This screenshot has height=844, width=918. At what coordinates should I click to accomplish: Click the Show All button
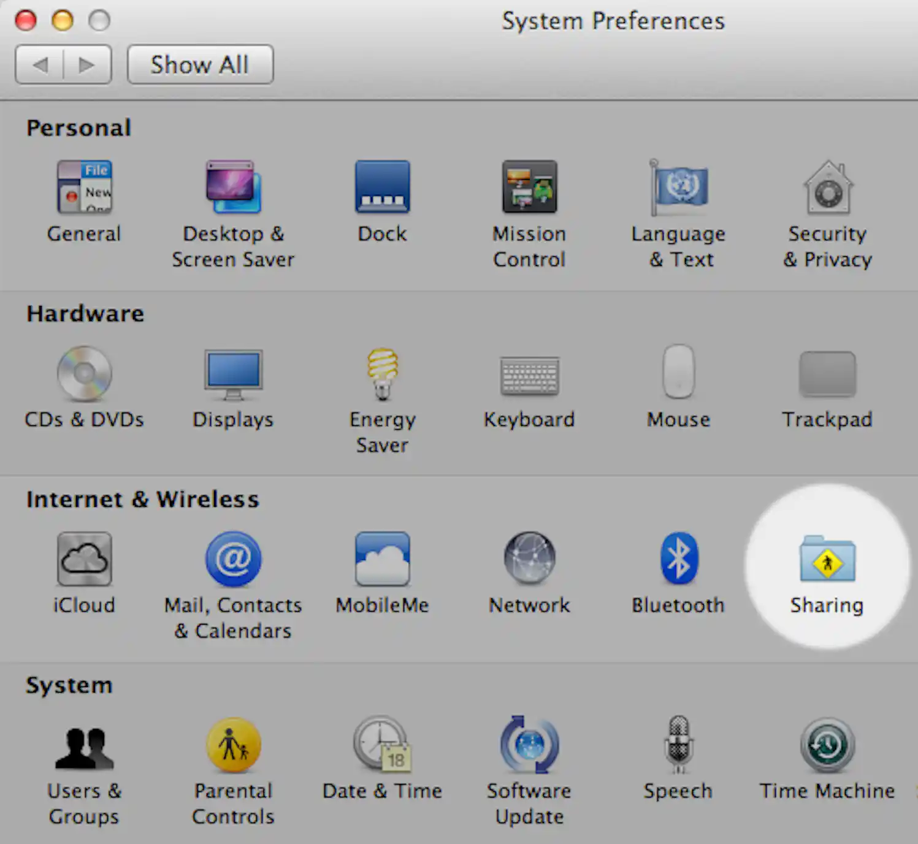(x=200, y=64)
